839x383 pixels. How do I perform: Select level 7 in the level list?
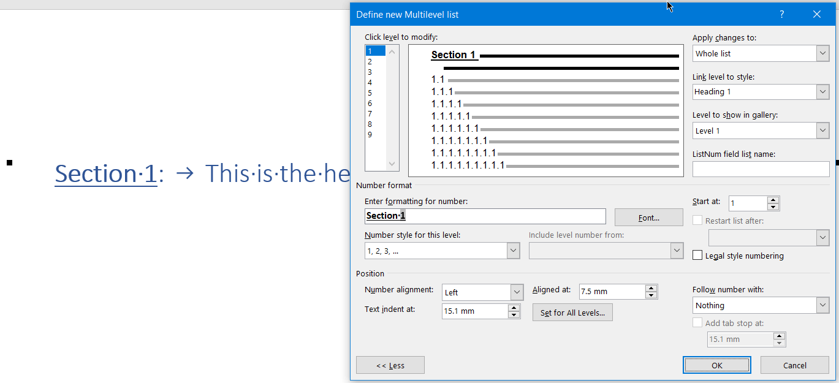coord(376,113)
